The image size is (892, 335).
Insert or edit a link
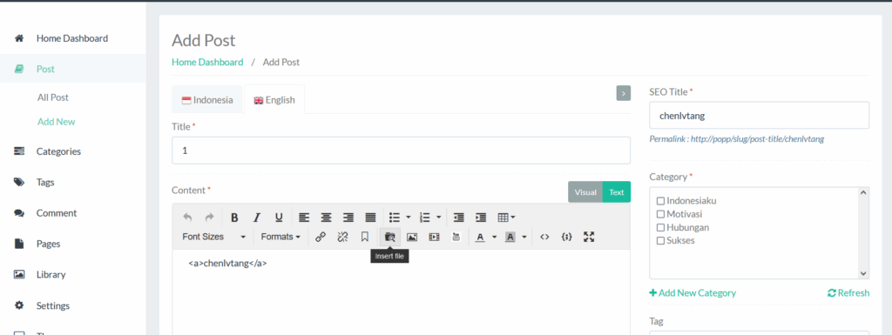click(x=321, y=237)
